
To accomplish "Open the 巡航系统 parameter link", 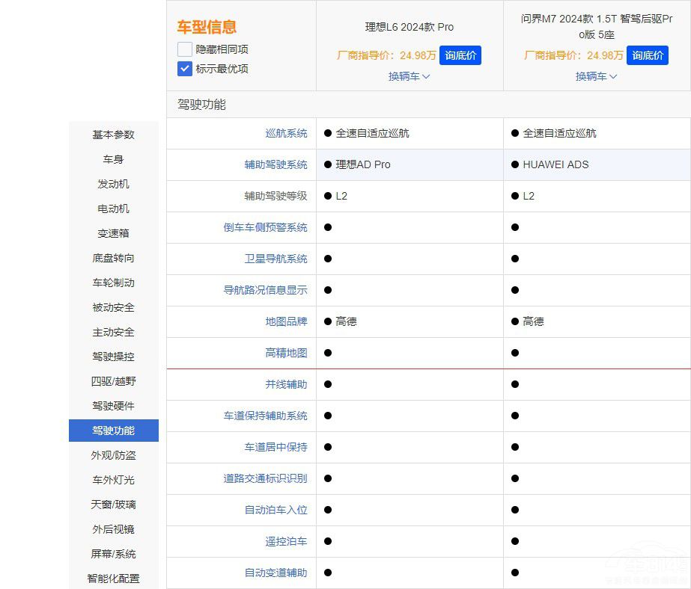I will coord(287,133).
